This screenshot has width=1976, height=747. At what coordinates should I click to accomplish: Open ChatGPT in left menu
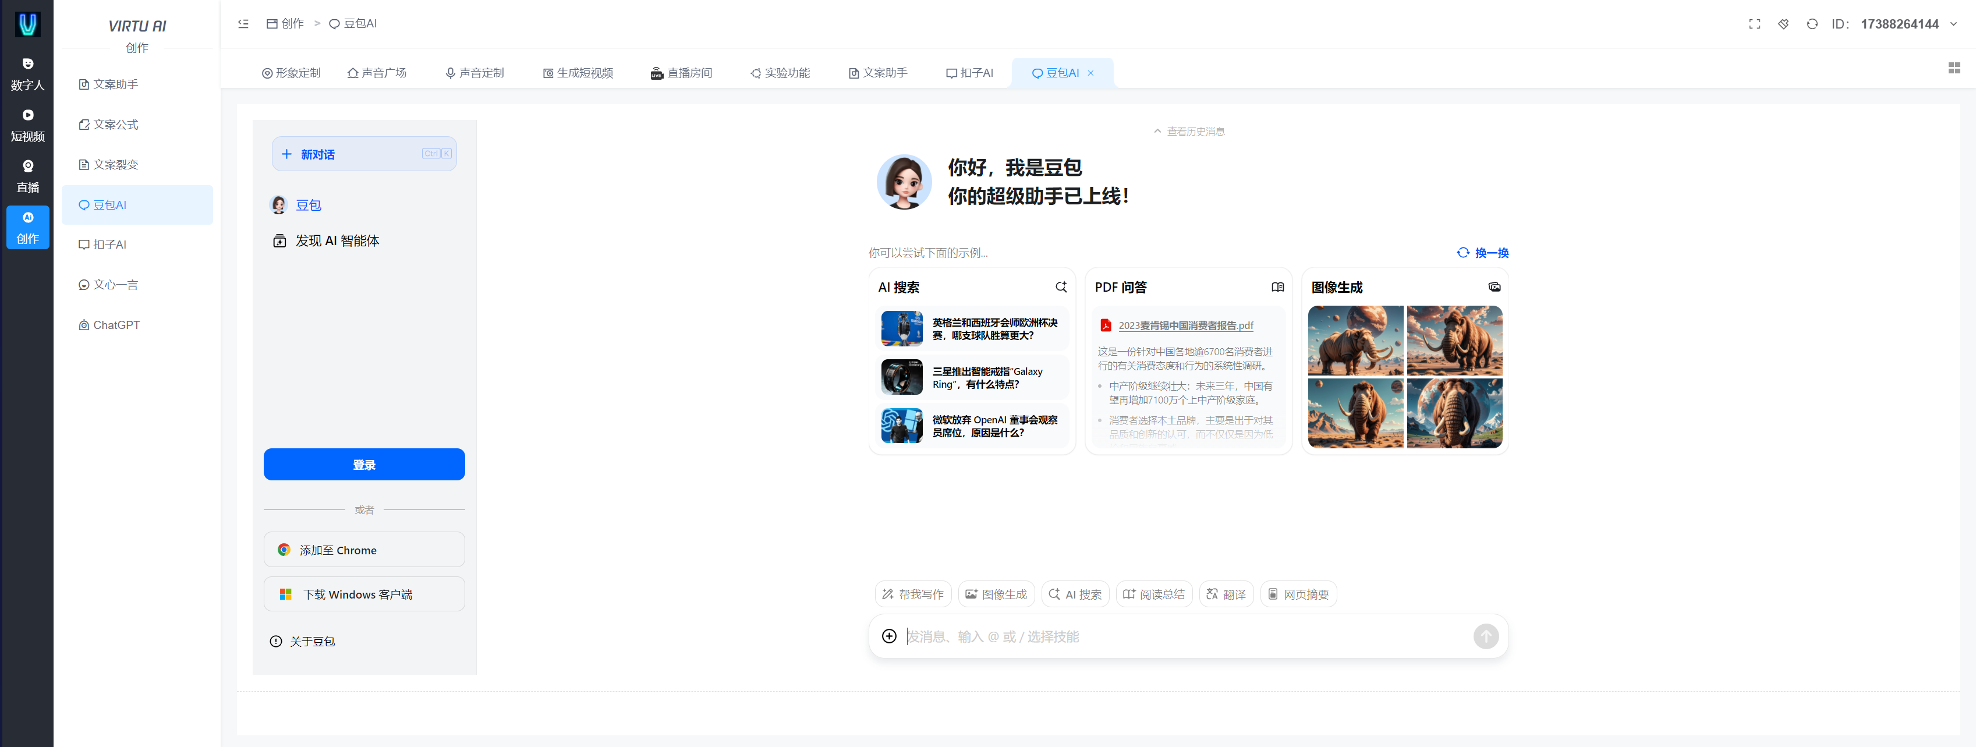coord(137,325)
